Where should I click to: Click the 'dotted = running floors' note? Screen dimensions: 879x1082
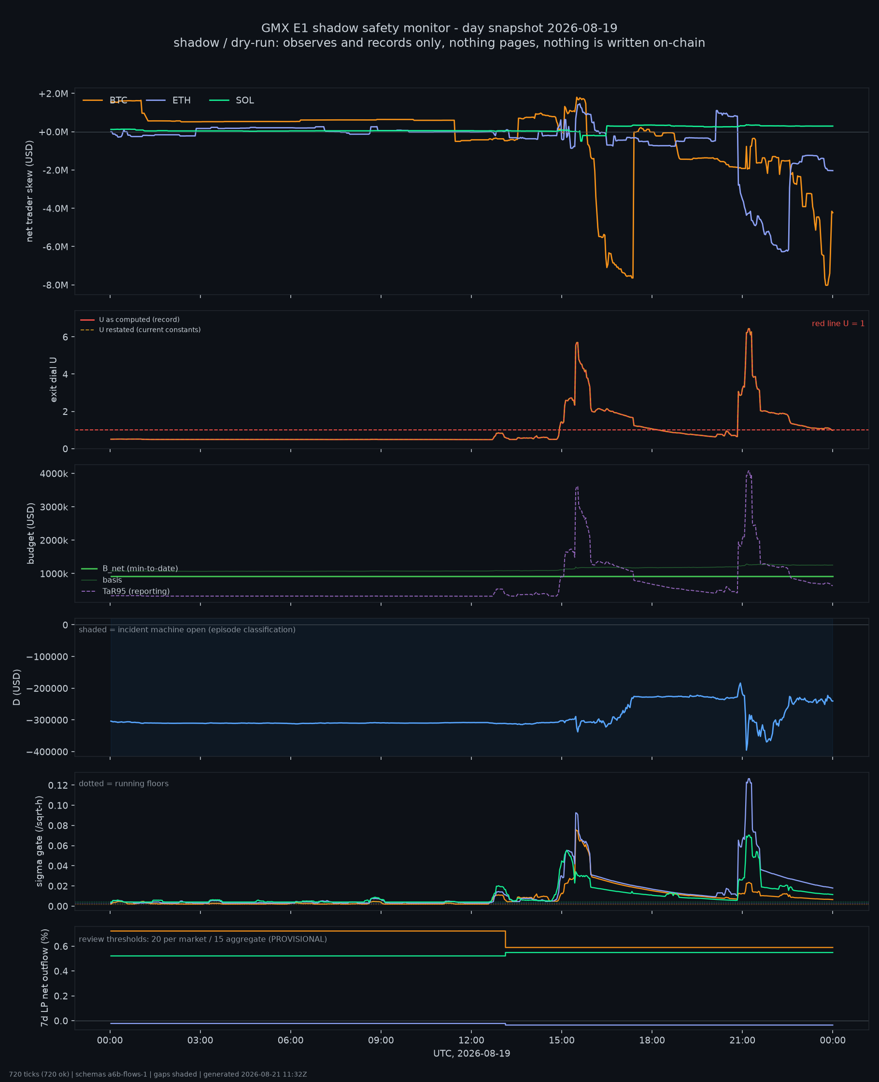124,783
